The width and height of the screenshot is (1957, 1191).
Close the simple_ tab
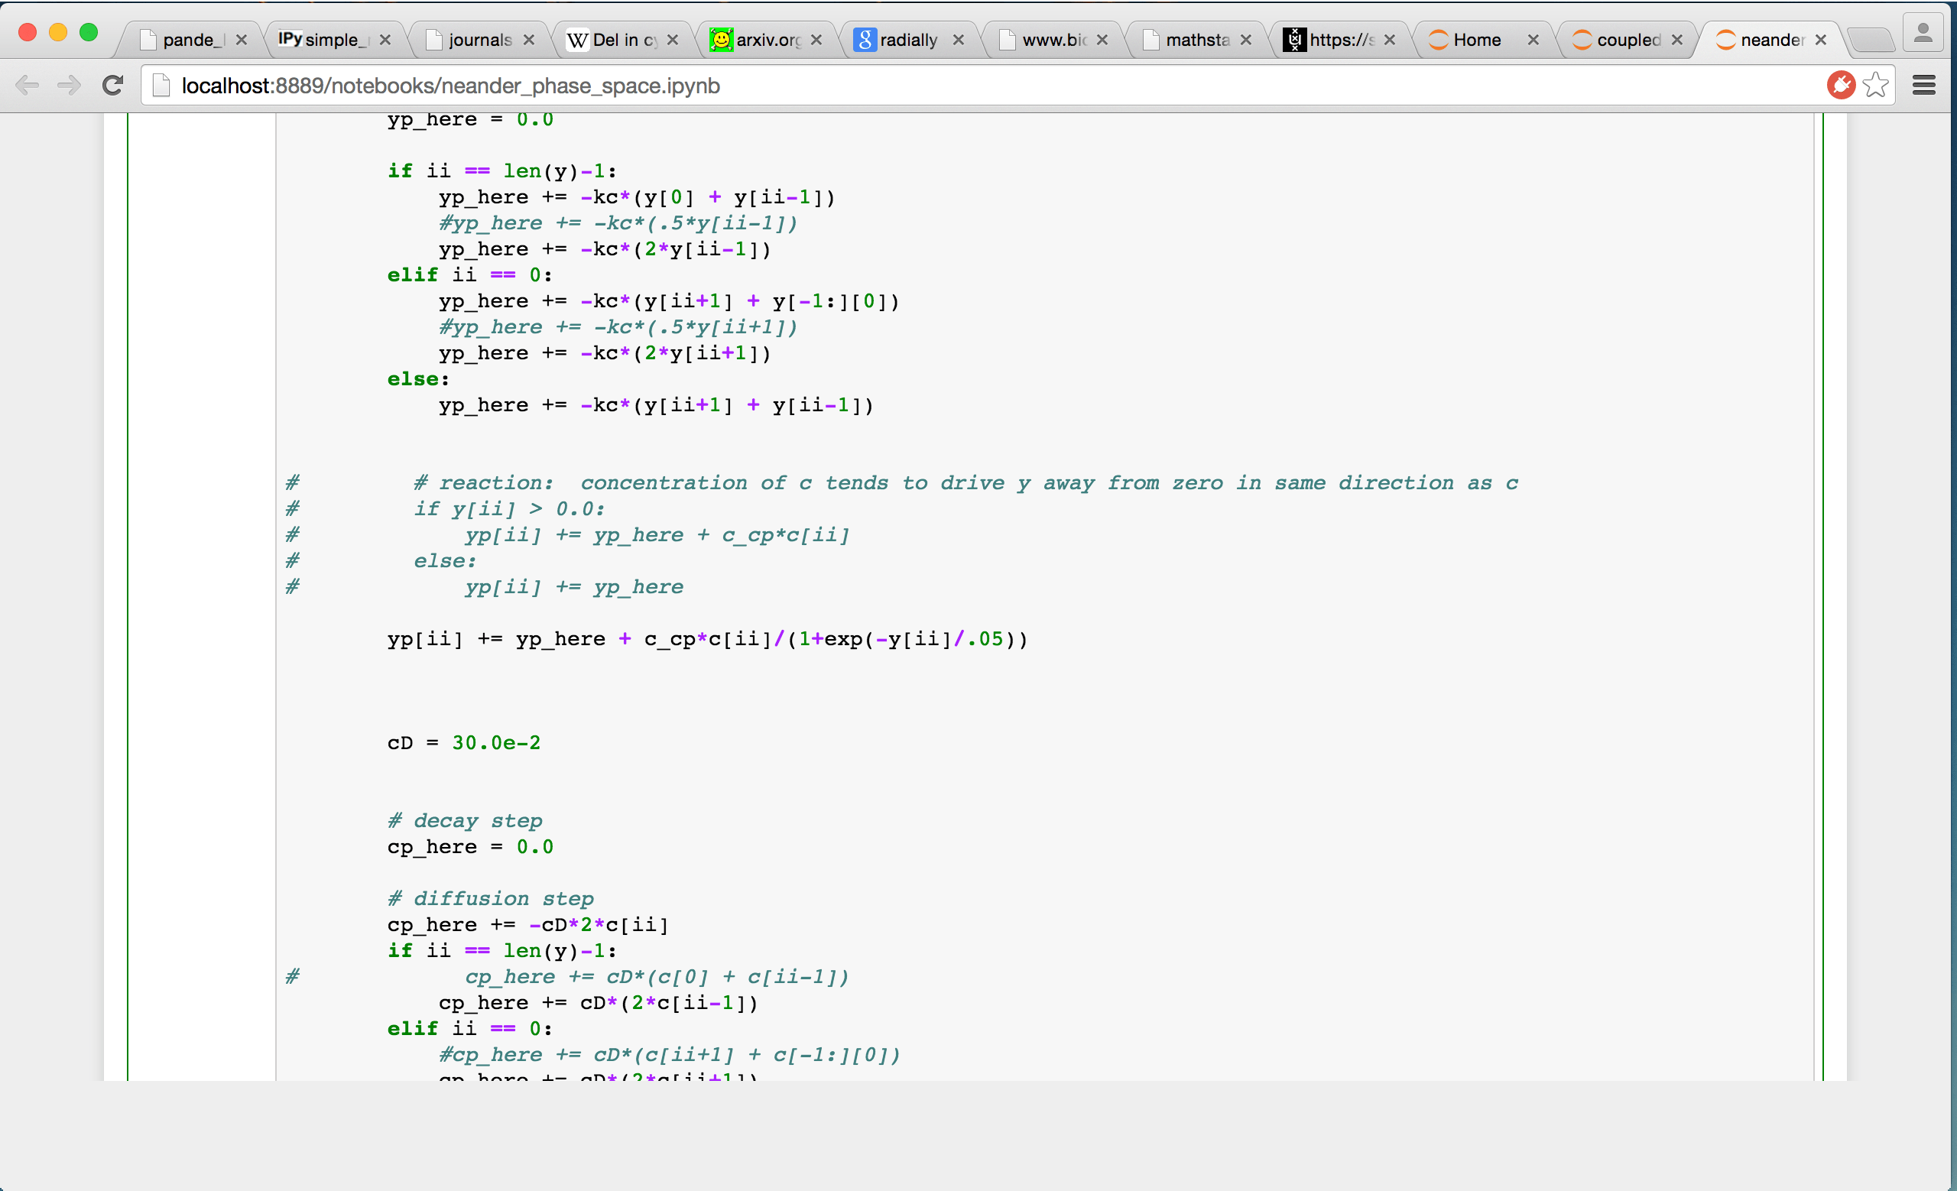coord(386,39)
